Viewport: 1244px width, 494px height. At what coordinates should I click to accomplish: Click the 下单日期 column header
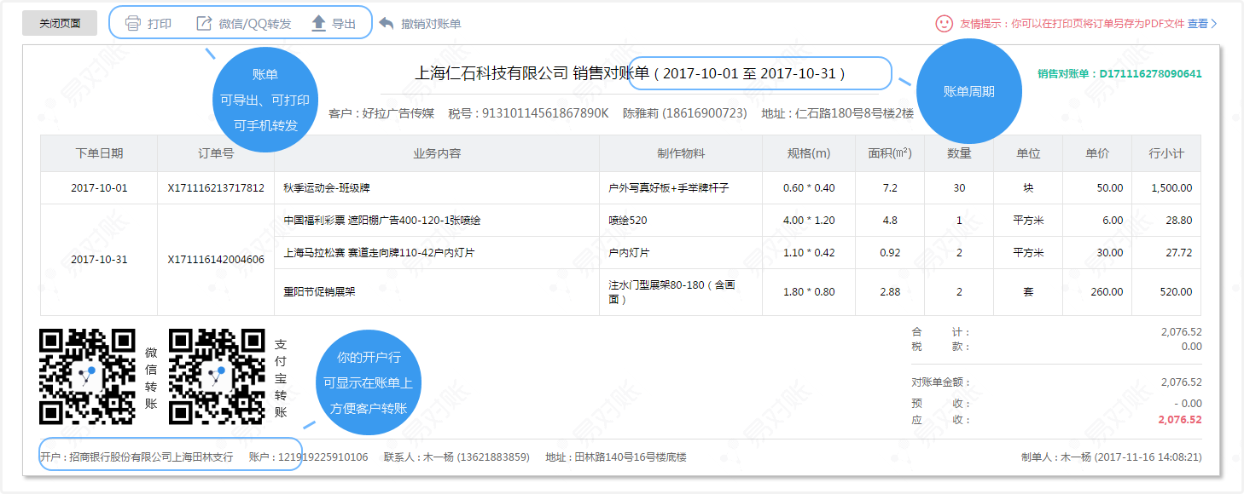pos(99,153)
